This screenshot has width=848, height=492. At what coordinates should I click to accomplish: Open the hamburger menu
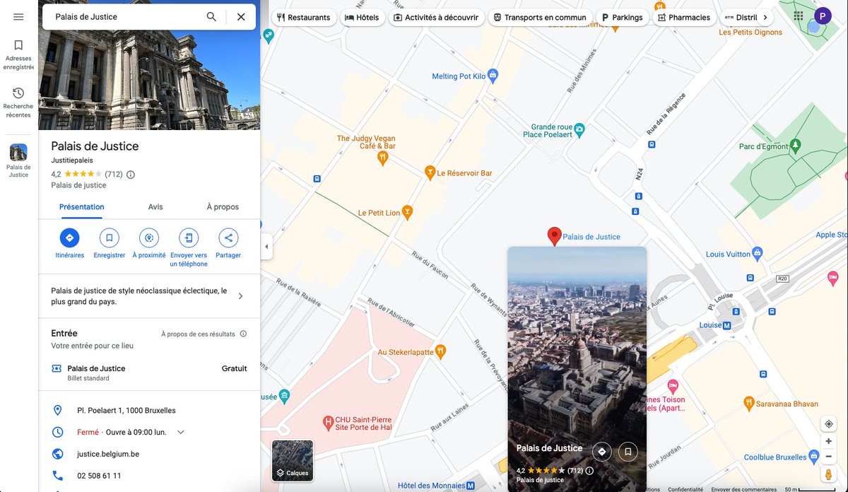click(x=18, y=18)
